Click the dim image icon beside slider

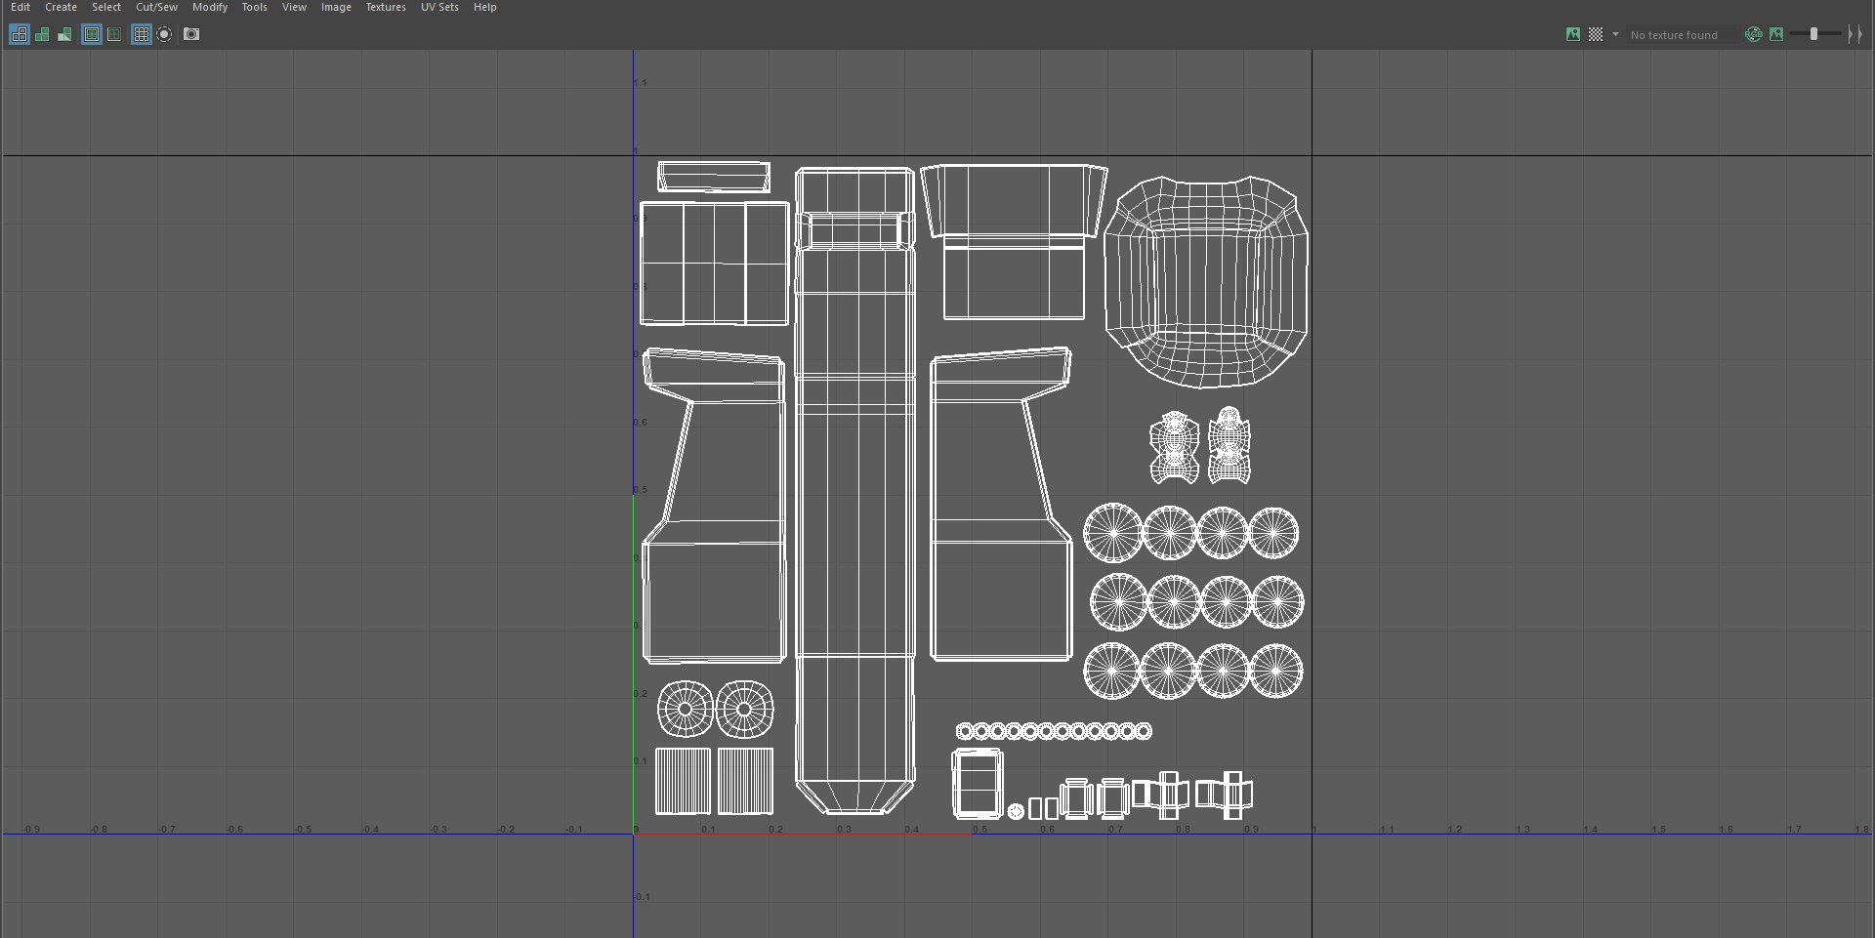[1776, 34]
